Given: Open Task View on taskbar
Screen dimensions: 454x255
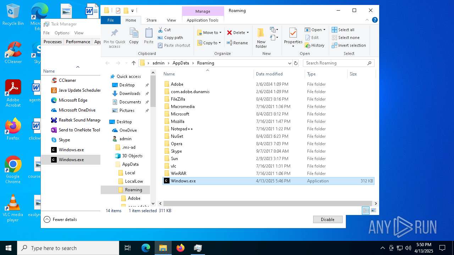Looking at the screenshot, I should pos(128,248).
